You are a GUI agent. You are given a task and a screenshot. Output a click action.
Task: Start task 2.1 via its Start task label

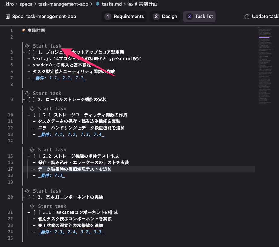pos(52,109)
